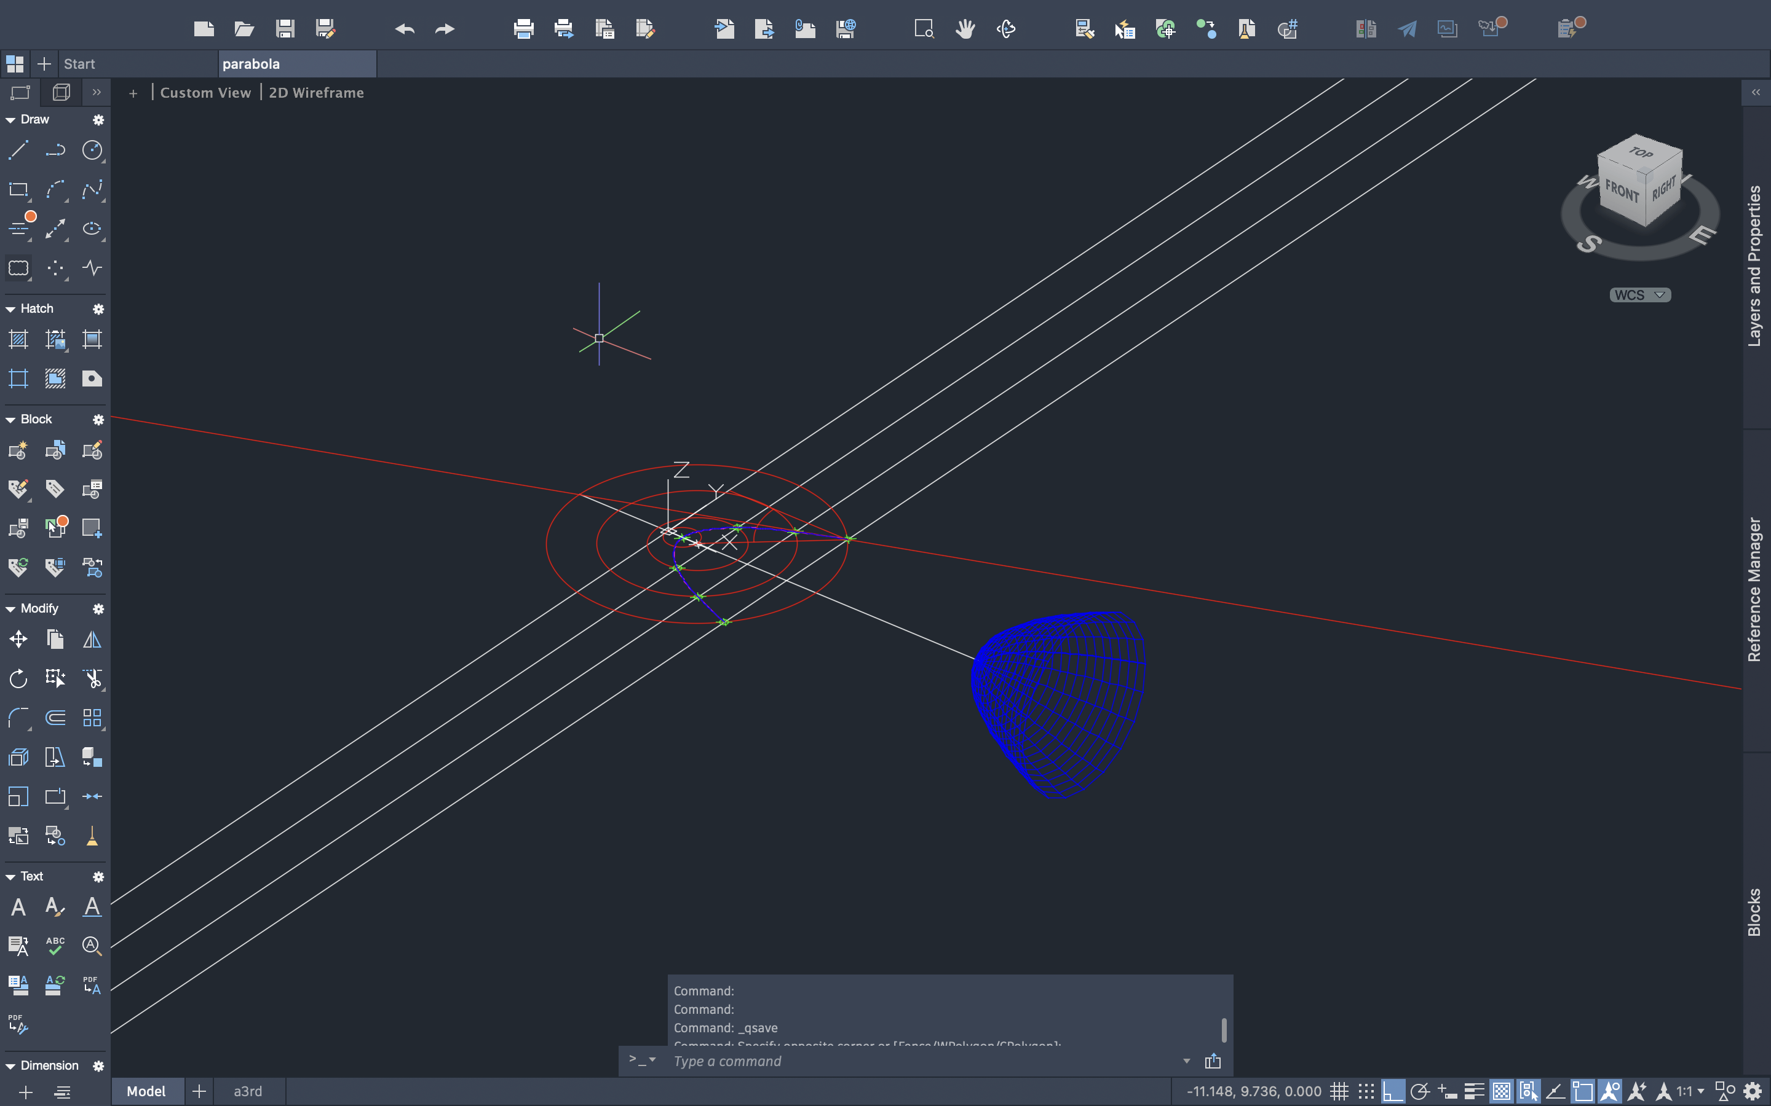Collapse the Draw panel section
The image size is (1771, 1106).
point(10,120)
